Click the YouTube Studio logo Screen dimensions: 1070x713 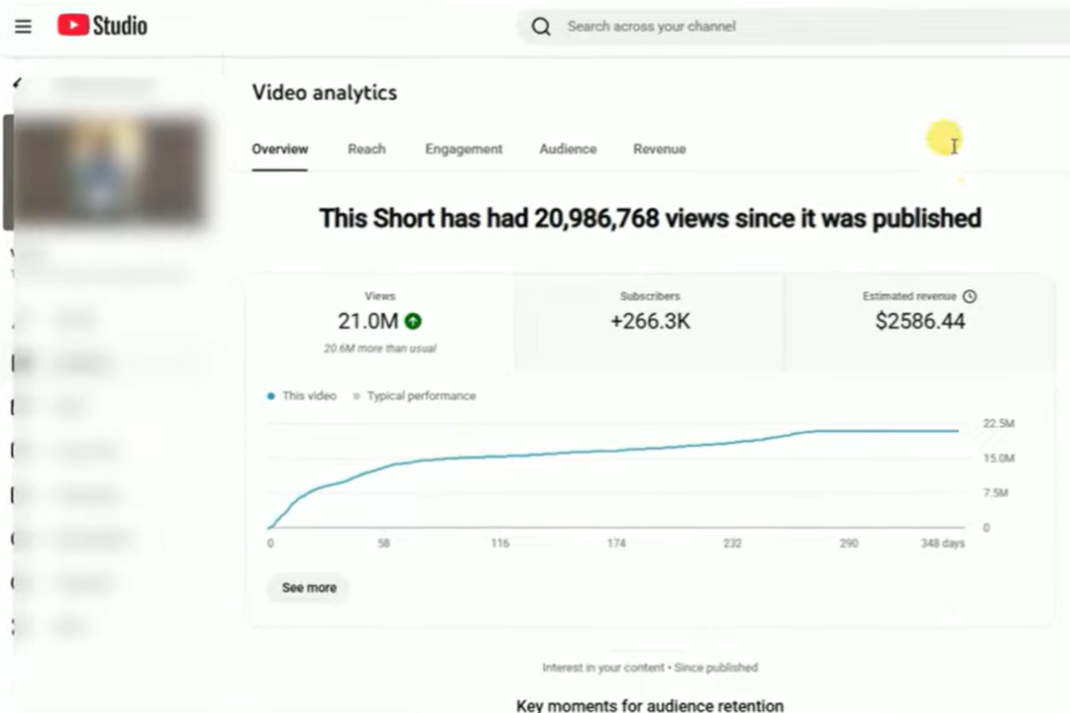click(102, 26)
